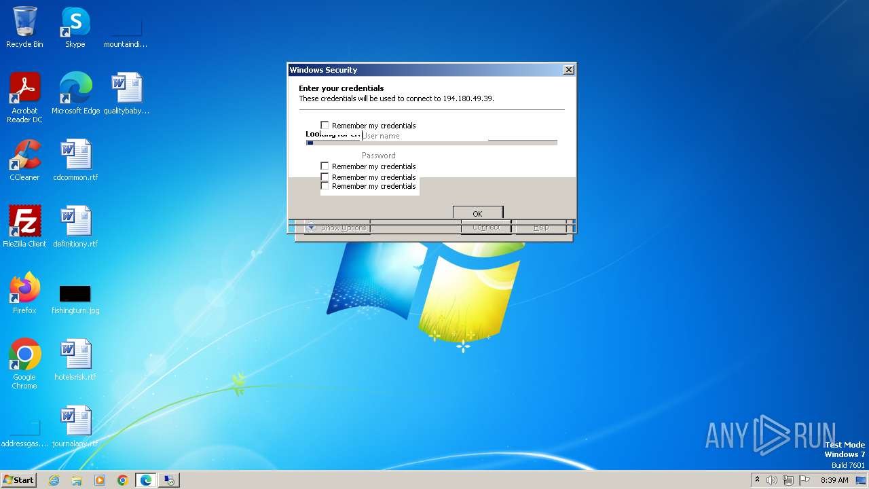The image size is (869, 489).
Task: Select the journalany.rtf document
Action: (75, 427)
